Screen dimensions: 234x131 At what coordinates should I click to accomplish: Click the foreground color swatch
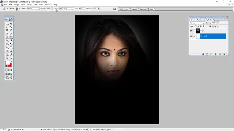[x=8, y=63]
